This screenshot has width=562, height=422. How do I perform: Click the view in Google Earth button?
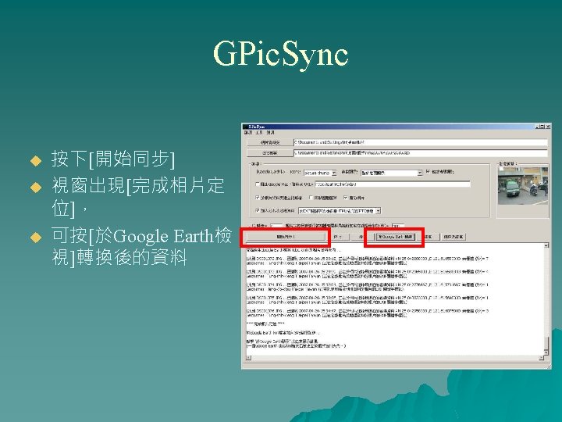pyautogui.click(x=395, y=237)
